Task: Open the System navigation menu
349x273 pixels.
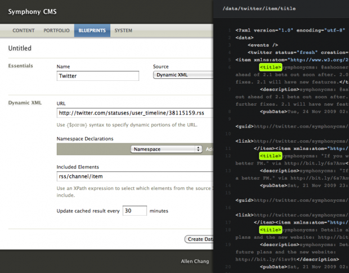Action: [x=123, y=30]
